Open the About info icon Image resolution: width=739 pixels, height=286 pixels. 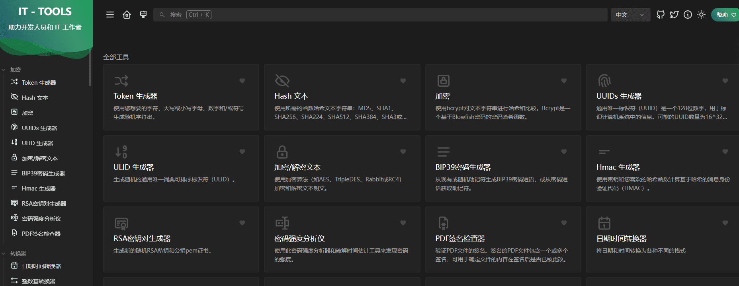click(x=688, y=15)
